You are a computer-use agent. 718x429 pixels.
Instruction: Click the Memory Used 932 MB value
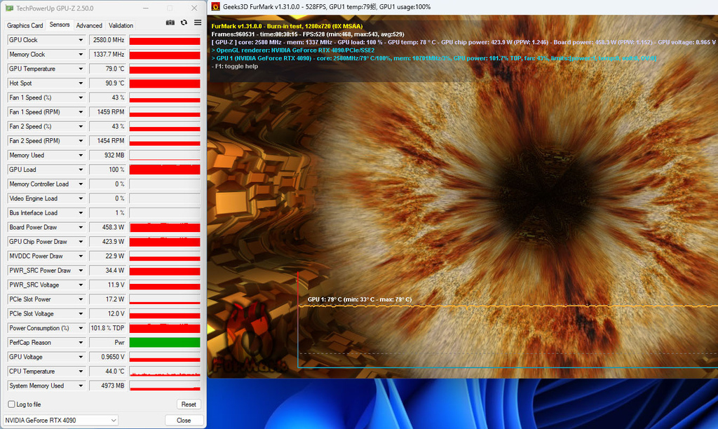[107, 155]
